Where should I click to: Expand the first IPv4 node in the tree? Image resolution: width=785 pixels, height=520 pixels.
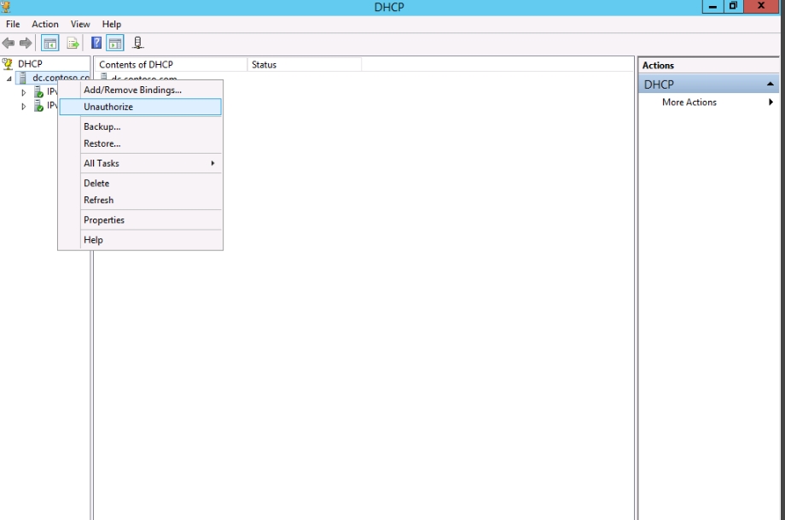[x=24, y=92]
